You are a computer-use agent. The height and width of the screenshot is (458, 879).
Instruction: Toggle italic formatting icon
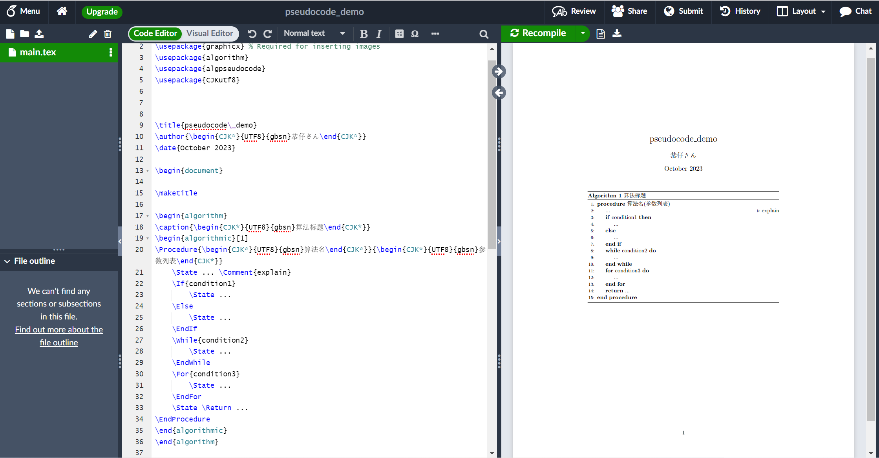click(x=379, y=34)
